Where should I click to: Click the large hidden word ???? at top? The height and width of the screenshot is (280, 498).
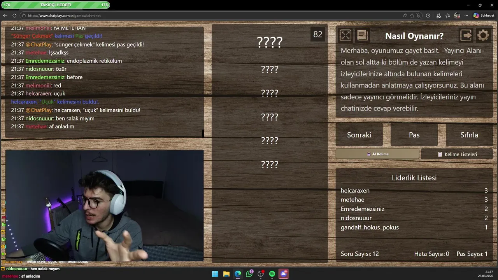point(270,42)
